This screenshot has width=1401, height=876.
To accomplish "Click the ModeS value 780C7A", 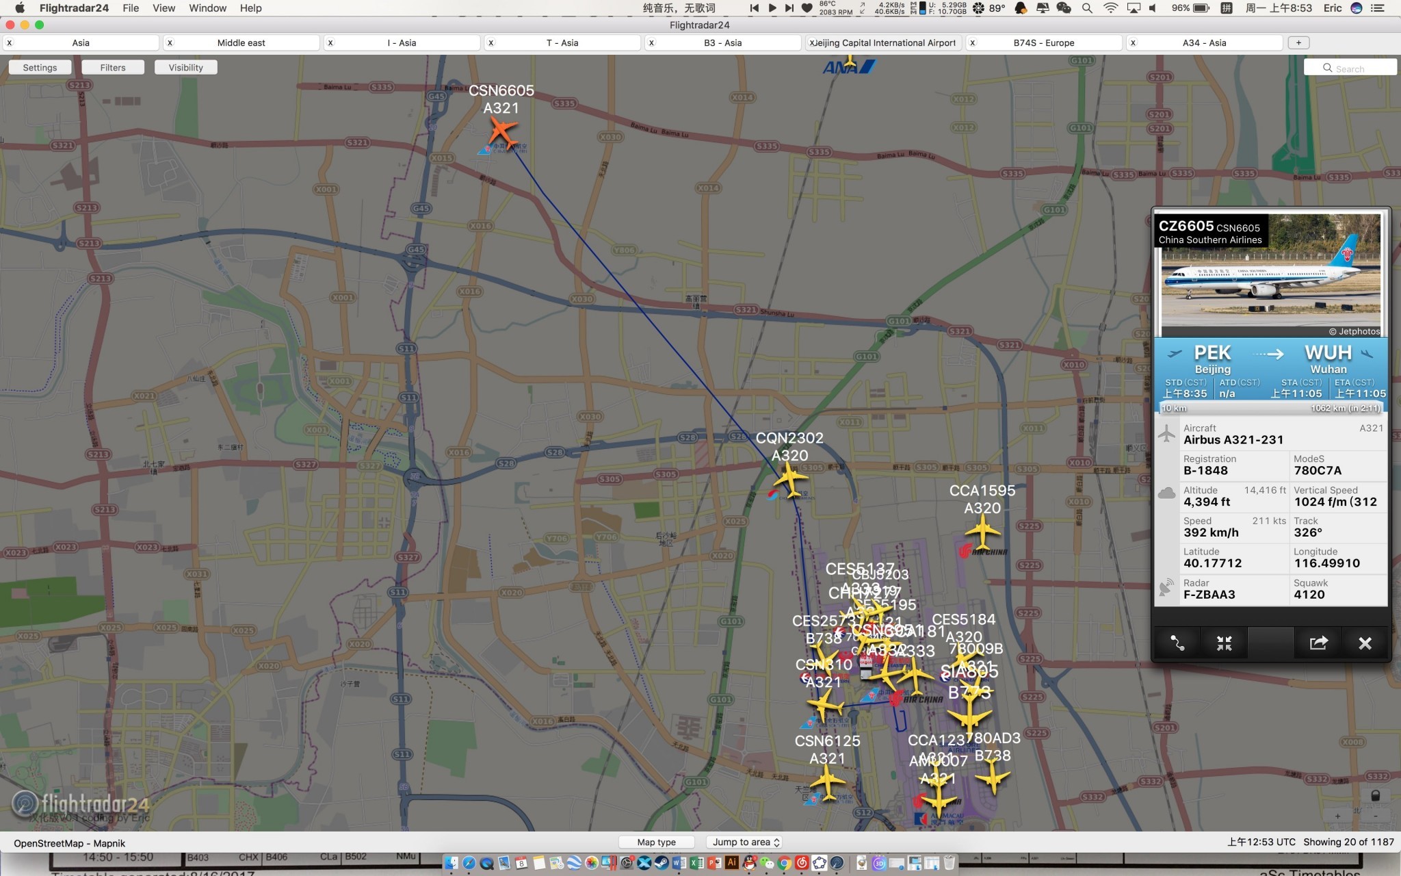I will tap(1318, 471).
